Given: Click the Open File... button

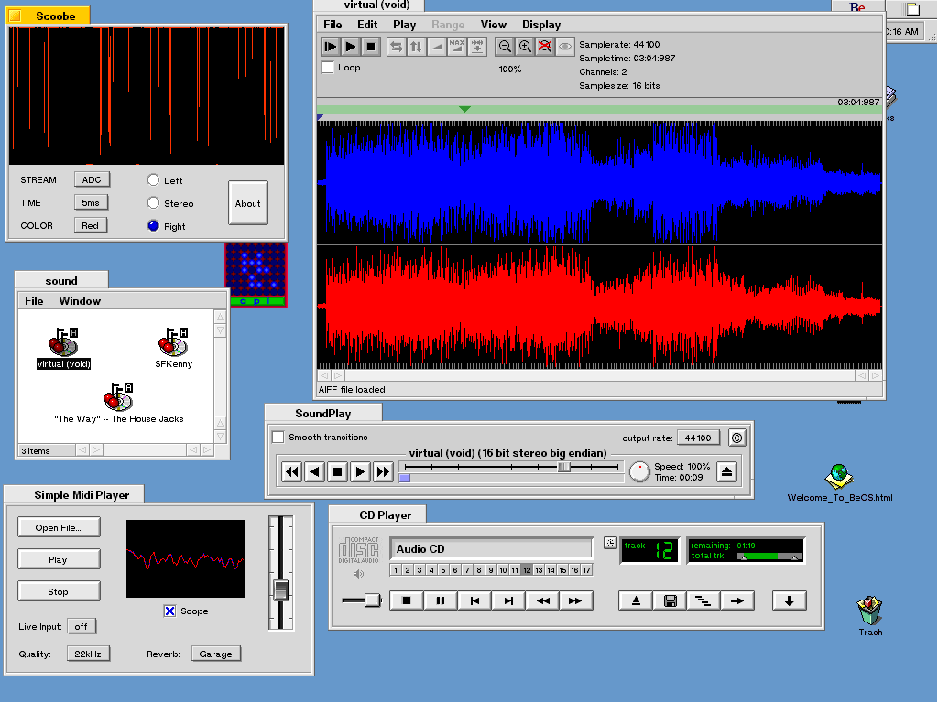Looking at the screenshot, I should pos(59,527).
